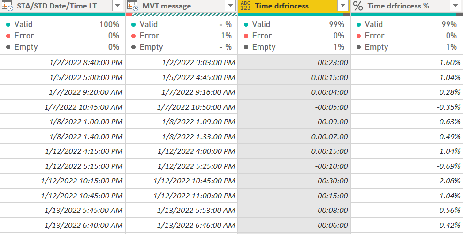Image resolution: width=463 pixels, height=234 pixels.
Task: Open the MVT message column filter dropdown
Action: click(x=230, y=6)
